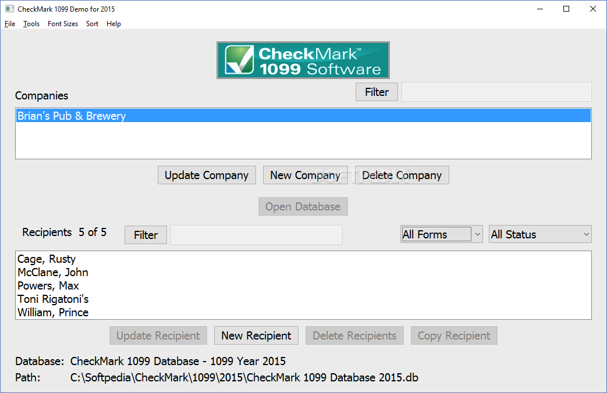Click the New Company button
607x393 pixels.
click(x=306, y=175)
